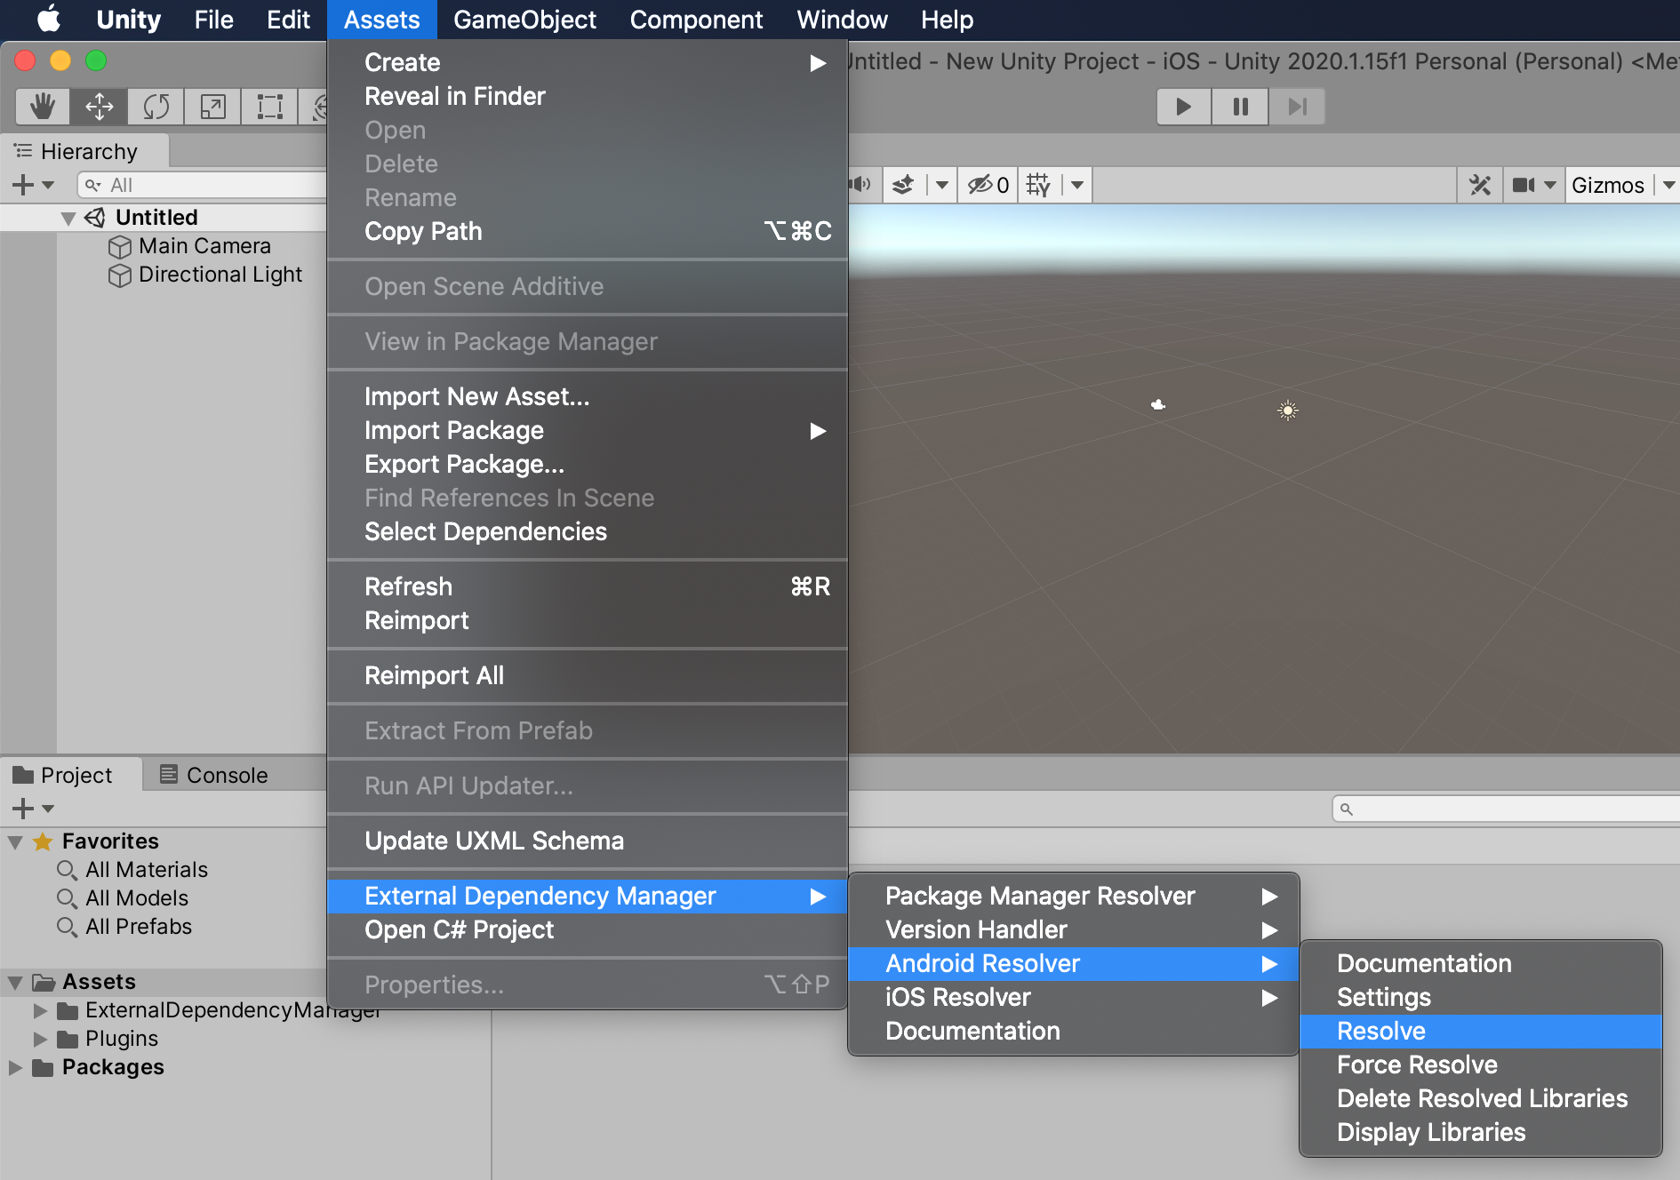
Task: Select All Prefabs search filter
Action: point(139,927)
